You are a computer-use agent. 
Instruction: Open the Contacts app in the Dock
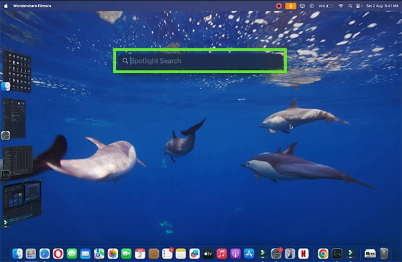point(153,254)
